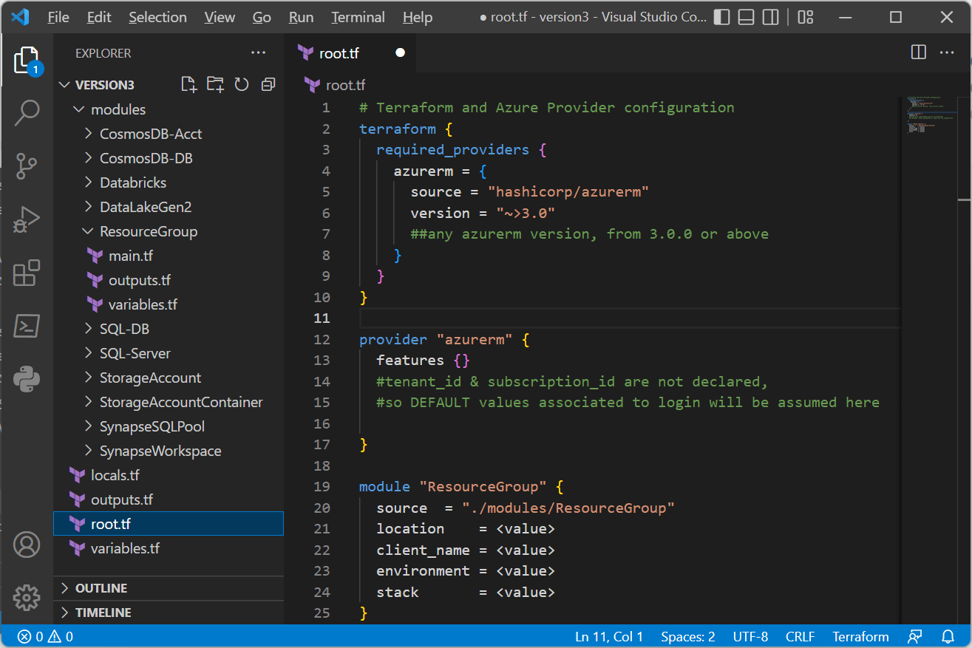Refresh the Explorer file list
Viewport: 972px width, 648px height.
pyautogui.click(x=242, y=84)
